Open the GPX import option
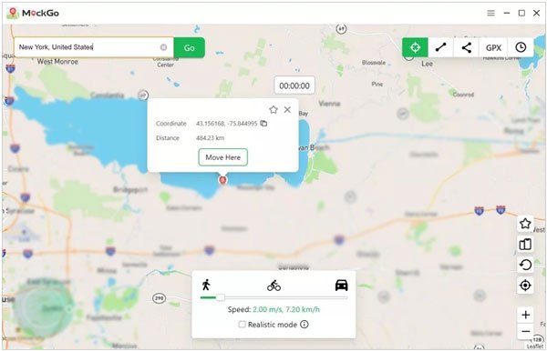The height and width of the screenshot is (351, 547). (493, 47)
